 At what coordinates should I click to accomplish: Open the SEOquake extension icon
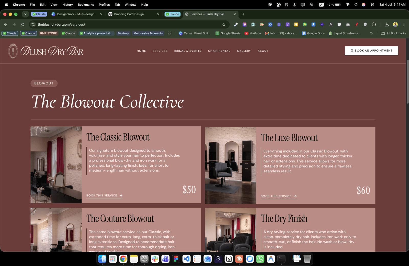click(262, 25)
